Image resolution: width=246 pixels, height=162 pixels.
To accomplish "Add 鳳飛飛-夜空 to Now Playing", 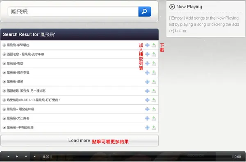I will coord(147,63).
